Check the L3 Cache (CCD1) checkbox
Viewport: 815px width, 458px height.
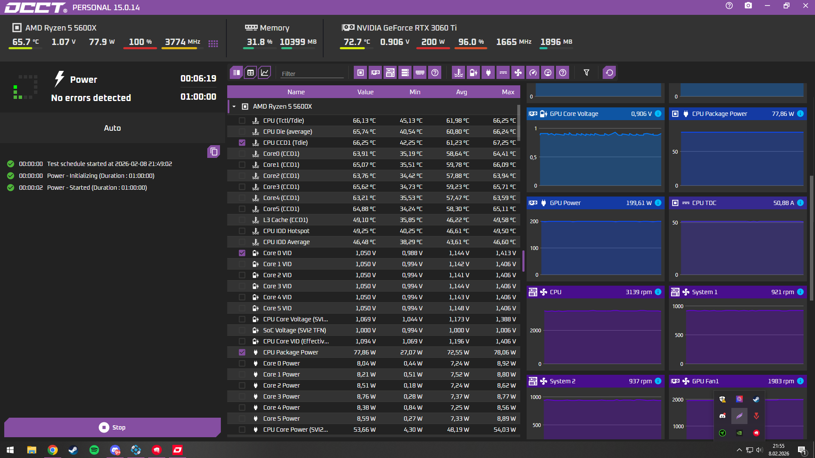point(242,220)
